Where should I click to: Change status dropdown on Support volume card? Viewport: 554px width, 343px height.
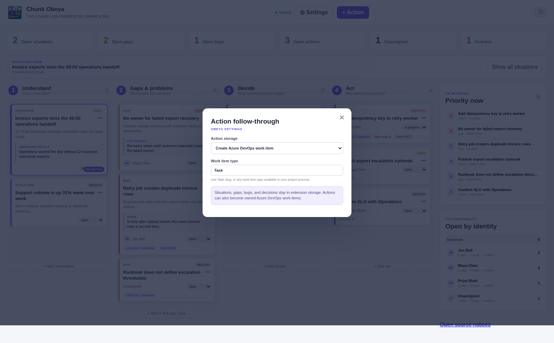point(91,220)
